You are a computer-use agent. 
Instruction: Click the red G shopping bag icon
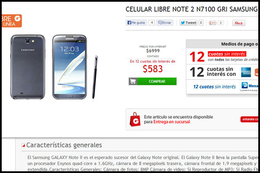tap(135, 119)
